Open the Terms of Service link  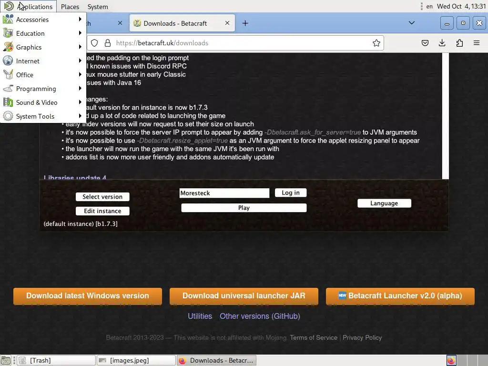(314, 338)
